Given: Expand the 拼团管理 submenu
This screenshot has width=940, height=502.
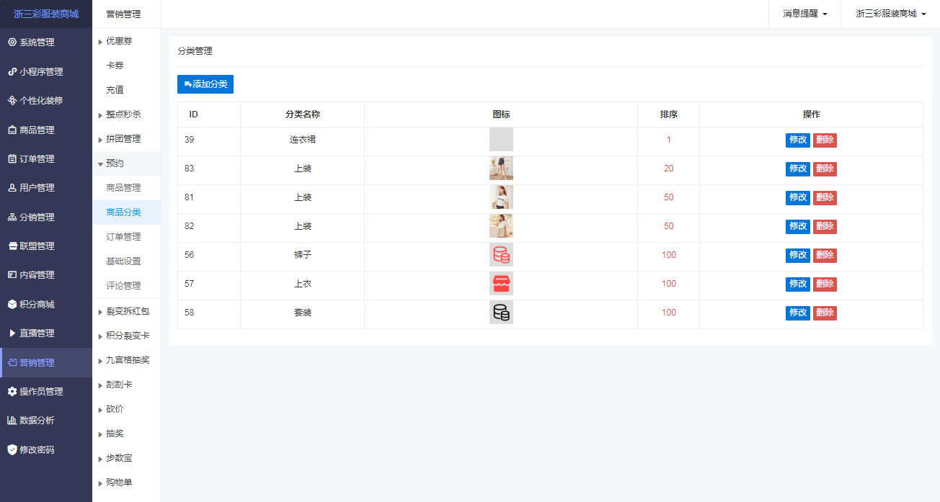Looking at the screenshot, I should [x=126, y=139].
